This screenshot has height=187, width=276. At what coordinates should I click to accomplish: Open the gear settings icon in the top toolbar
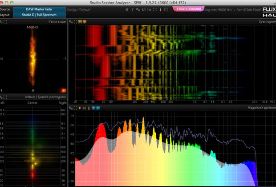(138, 9)
